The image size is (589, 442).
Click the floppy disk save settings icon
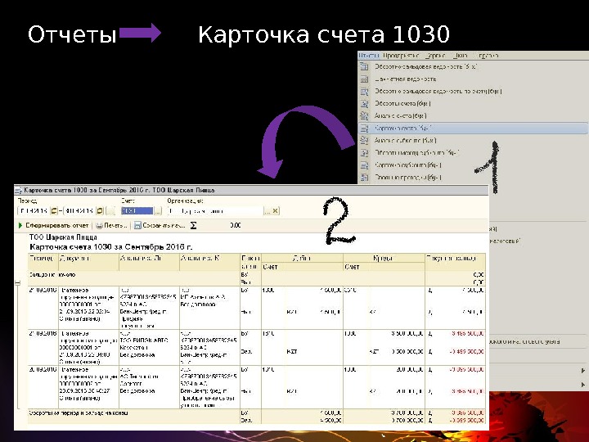[x=137, y=226]
